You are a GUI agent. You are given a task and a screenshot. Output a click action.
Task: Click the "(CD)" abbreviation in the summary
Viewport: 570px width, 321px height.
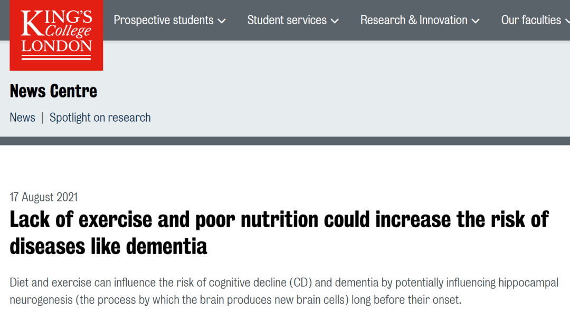[300, 283]
